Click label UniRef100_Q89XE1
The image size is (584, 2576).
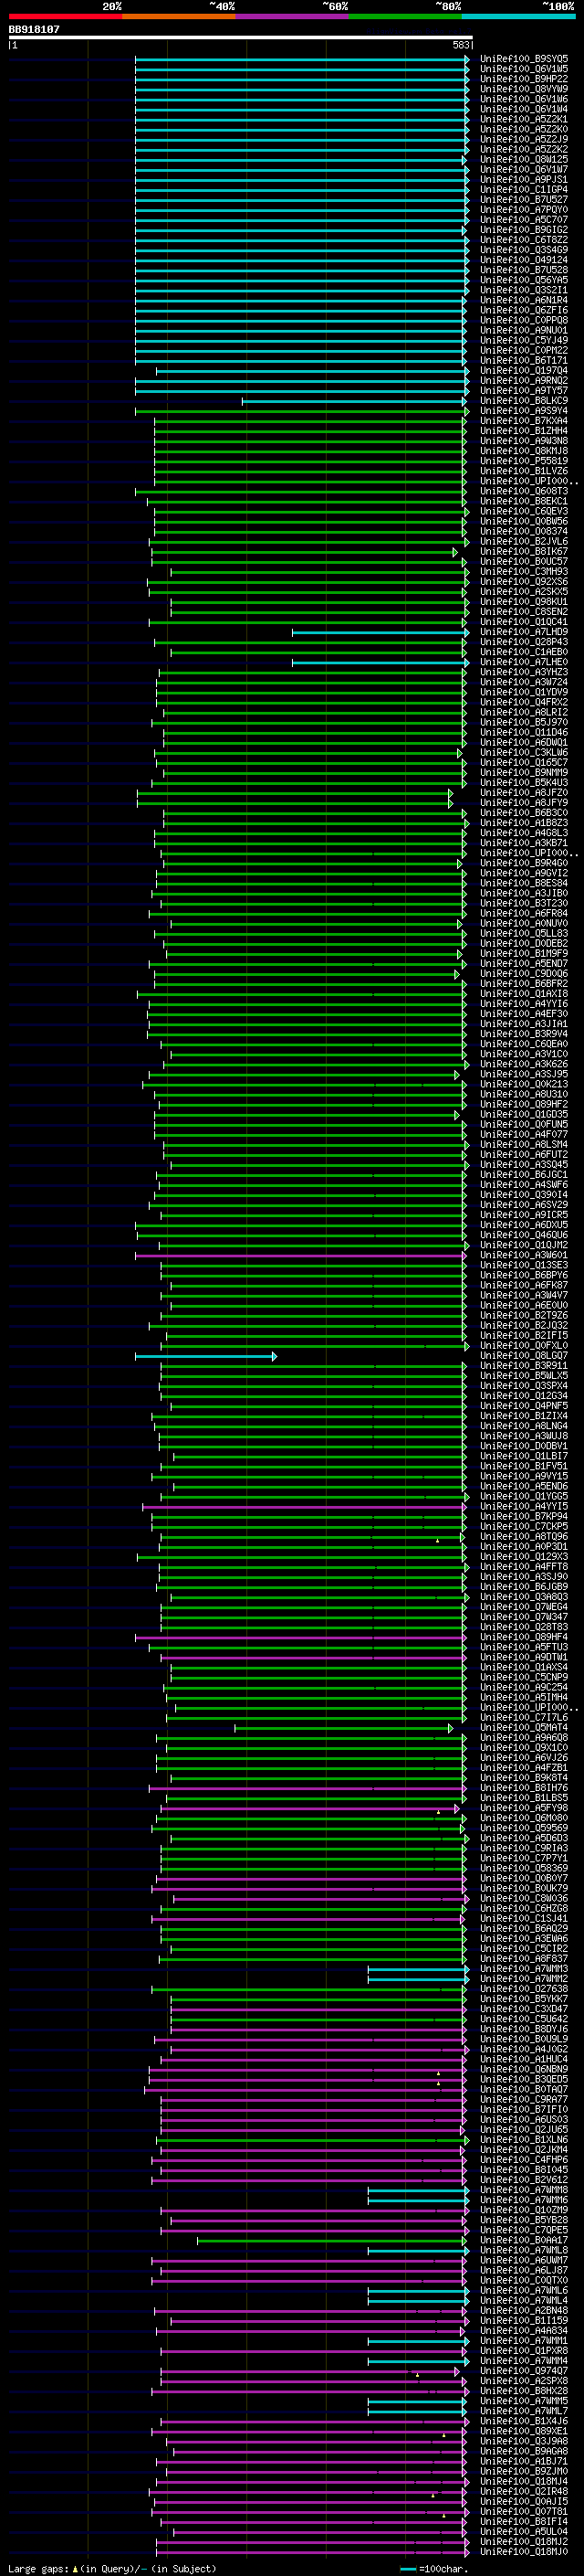click(524, 2431)
